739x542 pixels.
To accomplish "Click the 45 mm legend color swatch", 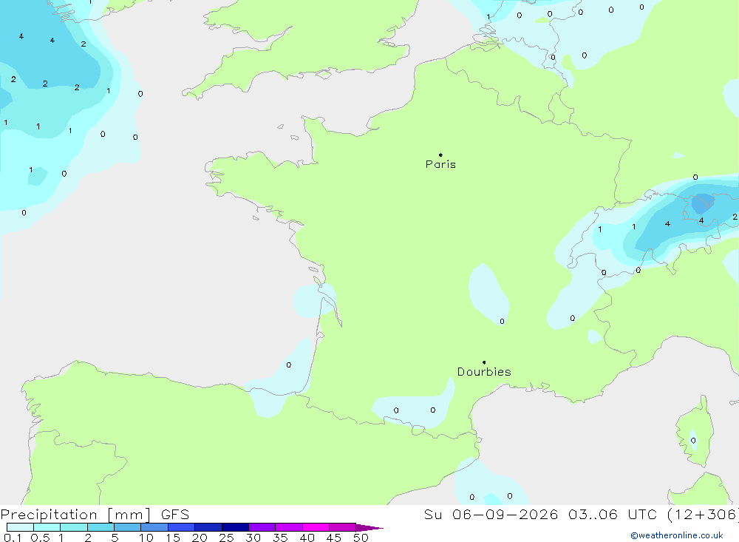I will tap(343, 527).
